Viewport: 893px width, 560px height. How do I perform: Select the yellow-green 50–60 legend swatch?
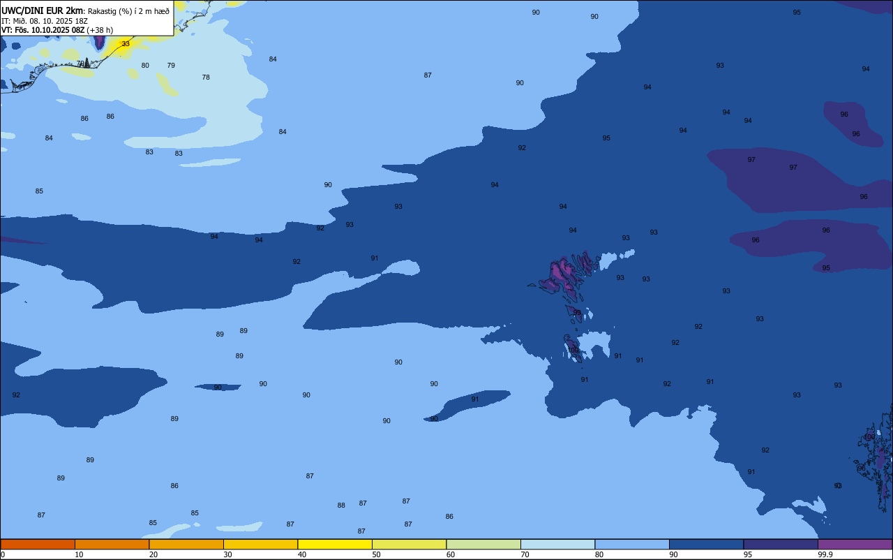click(x=409, y=544)
